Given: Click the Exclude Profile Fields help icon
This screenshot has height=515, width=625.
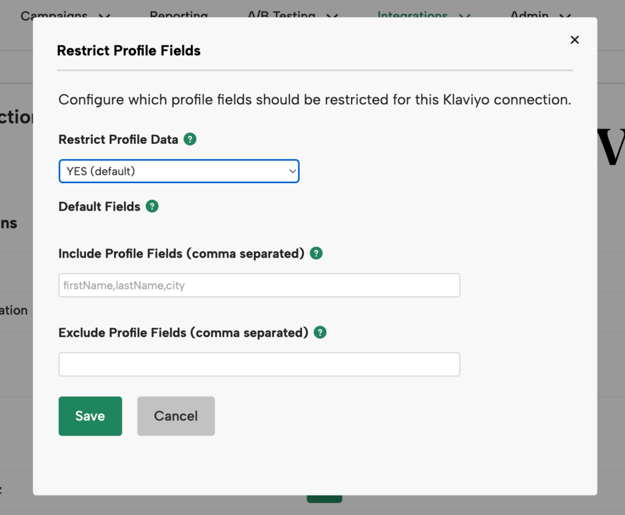Looking at the screenshot, I should pos(320,333).
